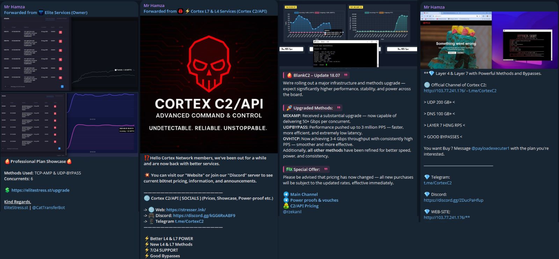The image size is (559, 259).
Task: Open t.me/CortexC2 beside the 103.77.241.176 address
Action: pyautogui.click(x=482, y=91)
